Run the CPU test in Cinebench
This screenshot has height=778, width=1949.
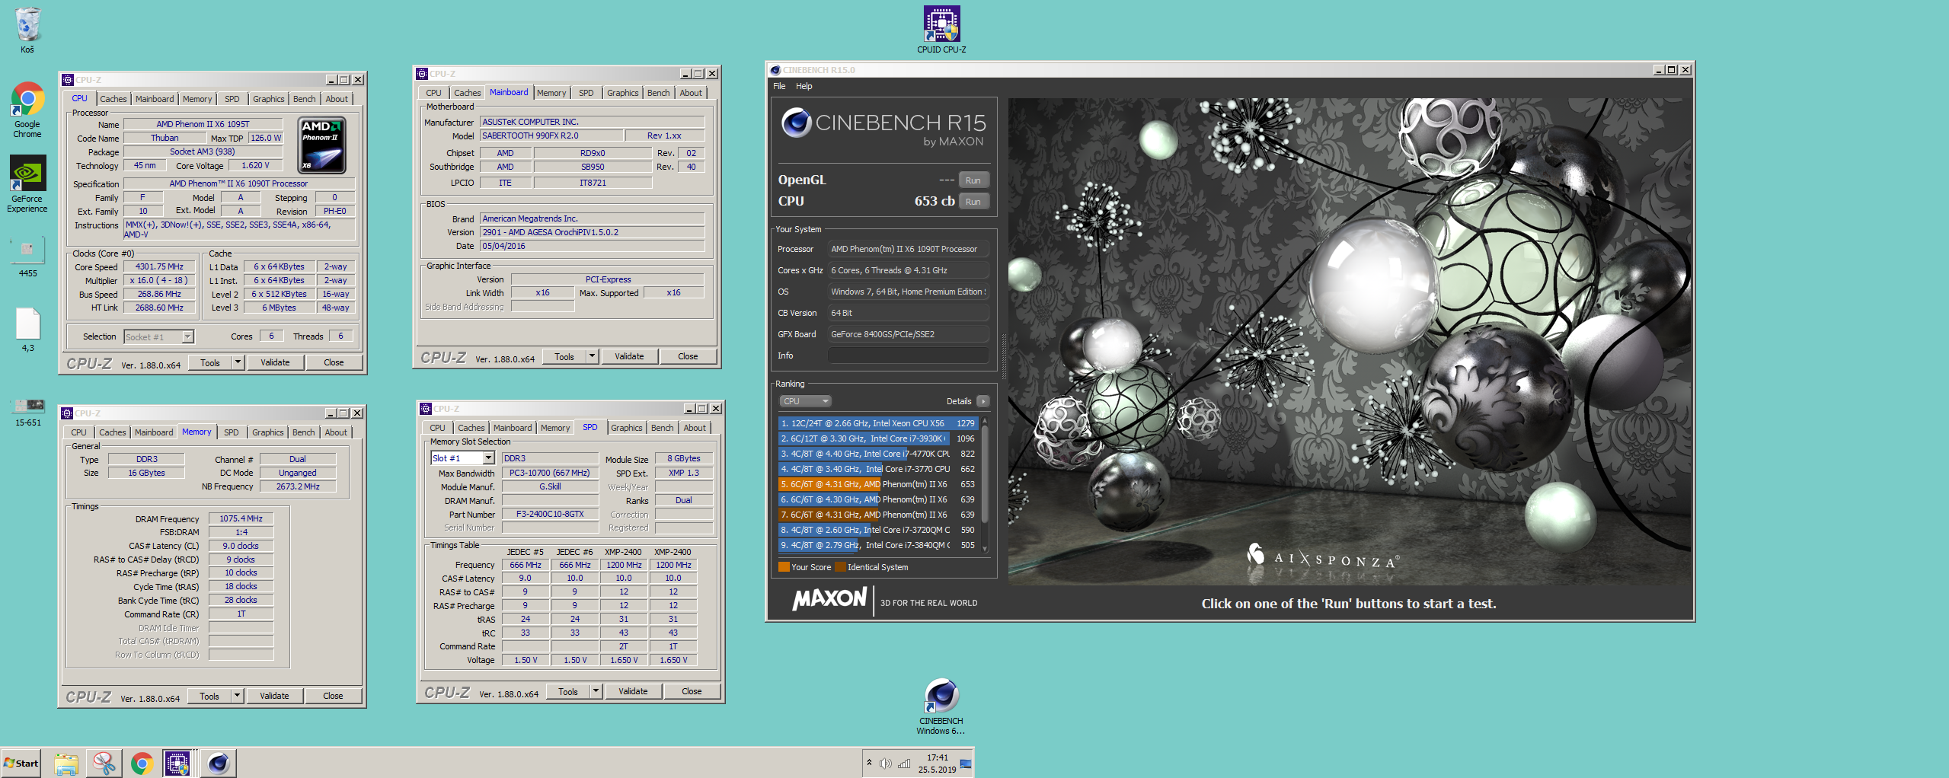pos(973,202)
